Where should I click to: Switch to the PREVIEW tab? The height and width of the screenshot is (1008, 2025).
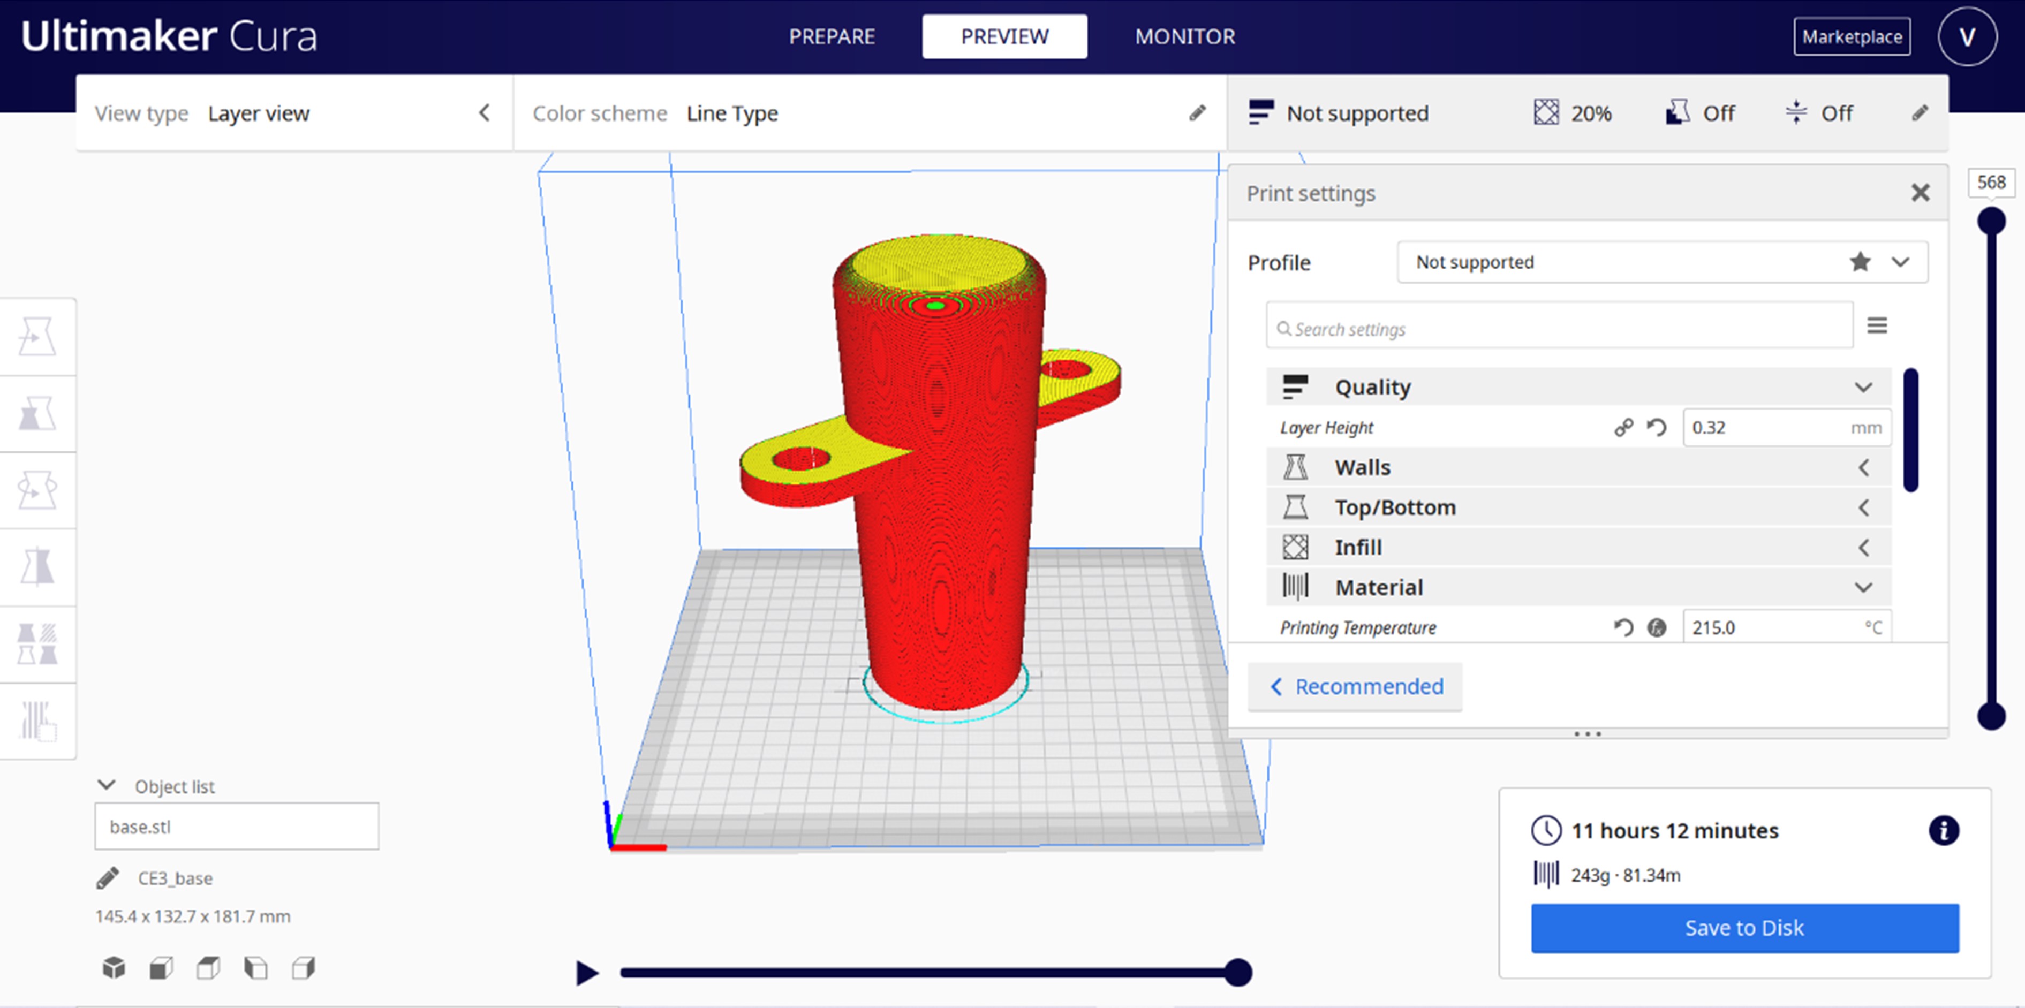(x=1004, y=36)
